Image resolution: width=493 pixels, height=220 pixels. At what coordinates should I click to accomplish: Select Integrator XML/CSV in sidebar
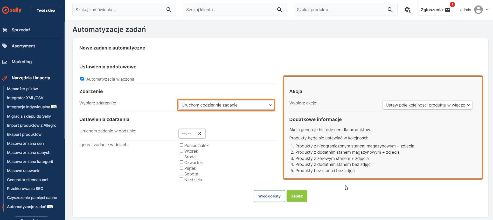click(x=25, y=98)
